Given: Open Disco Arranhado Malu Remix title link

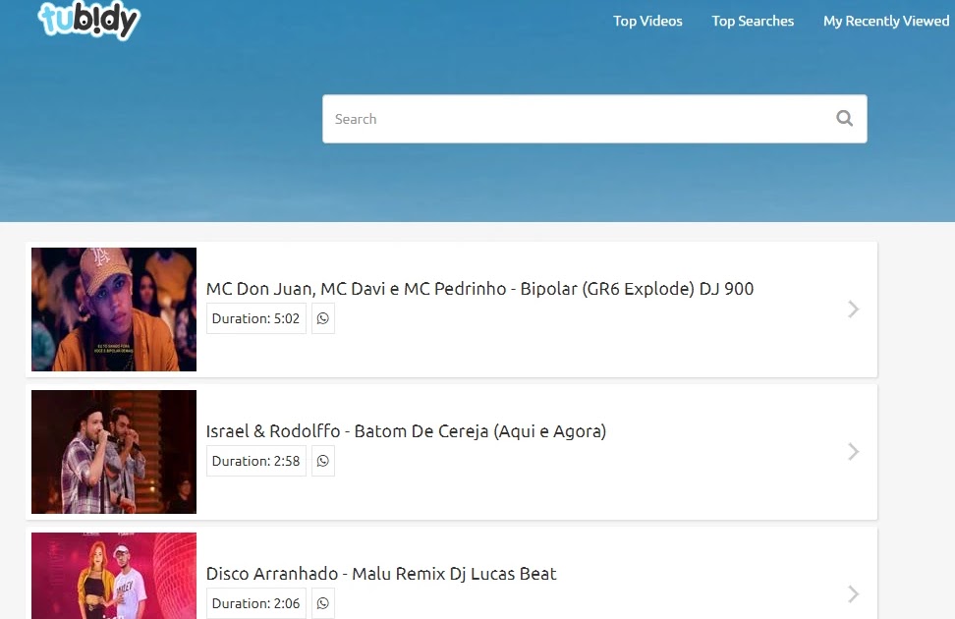Looking at the screenshot, I should pos(381,574).
